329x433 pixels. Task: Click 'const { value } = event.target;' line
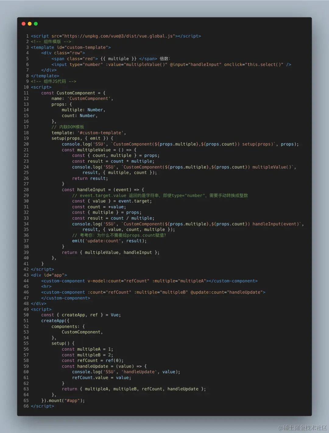pyautogui.click(x=112, y=201)
